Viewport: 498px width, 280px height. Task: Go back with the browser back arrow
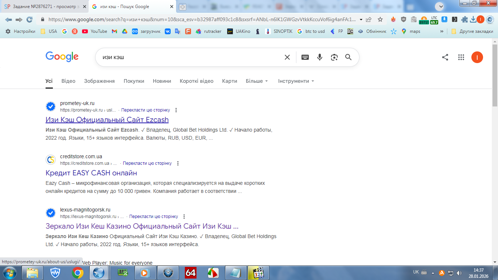click(8, 19)
